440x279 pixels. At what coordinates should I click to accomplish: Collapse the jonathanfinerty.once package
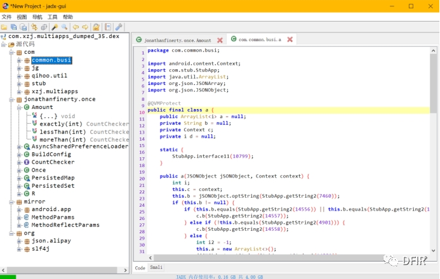[x=11, y=100]
